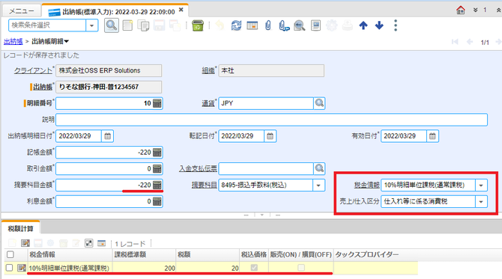
Task: Click the 組織 field label link
Action: click(x=208, y=70)
